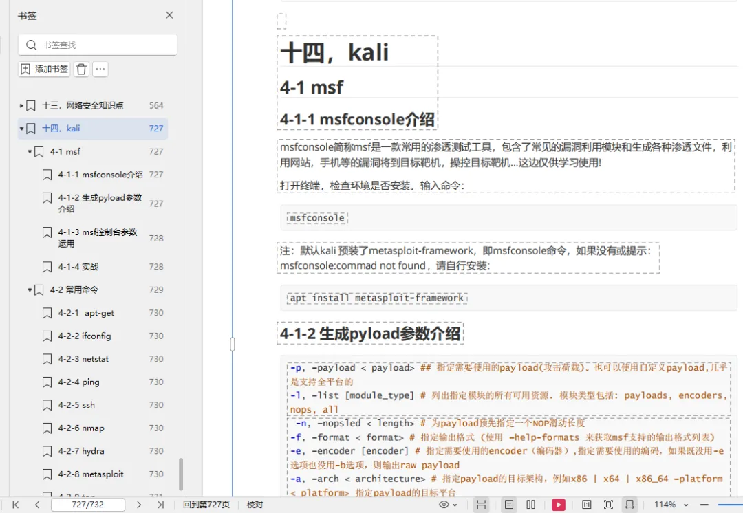
Task: Open the bookmark panel more options (…) button
Action: pyautogui.click(x=100, y=69)
